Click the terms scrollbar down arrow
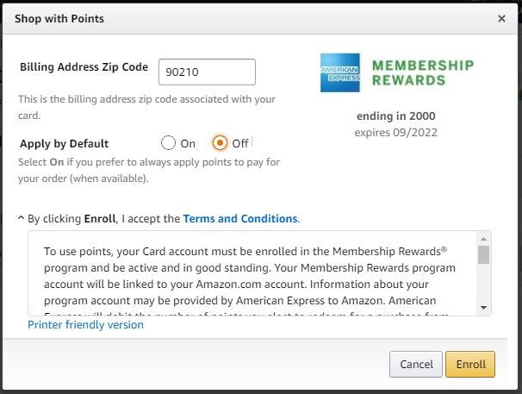The image size is (522, 394). coord(483,308)
